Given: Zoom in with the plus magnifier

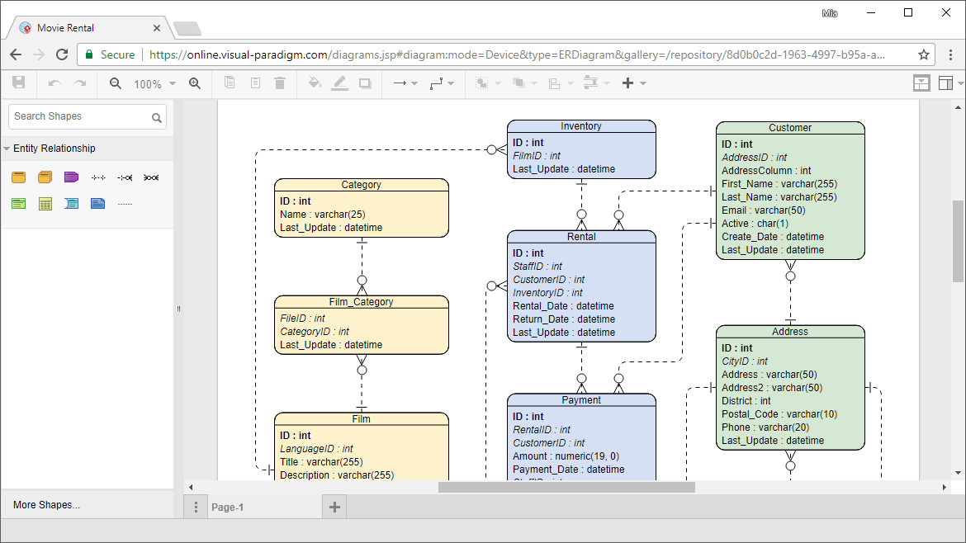Looking at the screenshot, I should [x=195, y=83].
